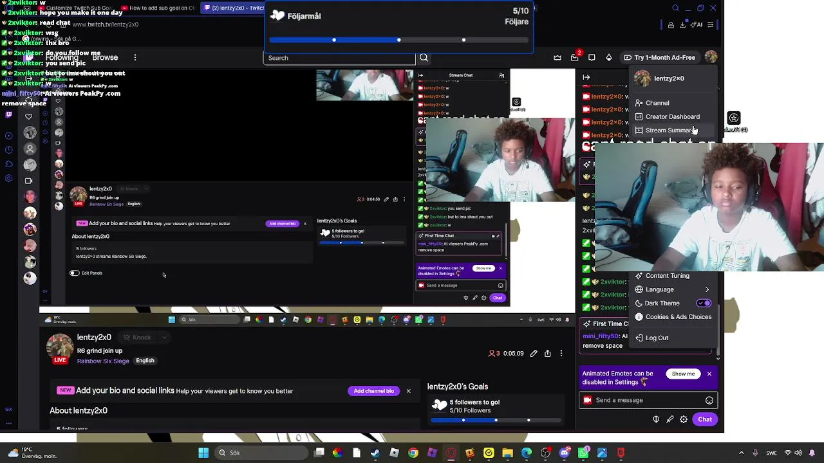Open Google Chrome from the bottom Windows taskbar
The width and height of the screenshot is (824, 463).
pyautogui.click(x=413, y=453)
